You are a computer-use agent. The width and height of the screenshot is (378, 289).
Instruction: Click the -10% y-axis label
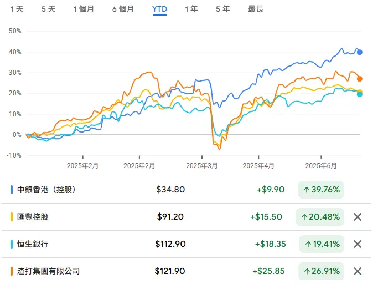click(14, 155)
